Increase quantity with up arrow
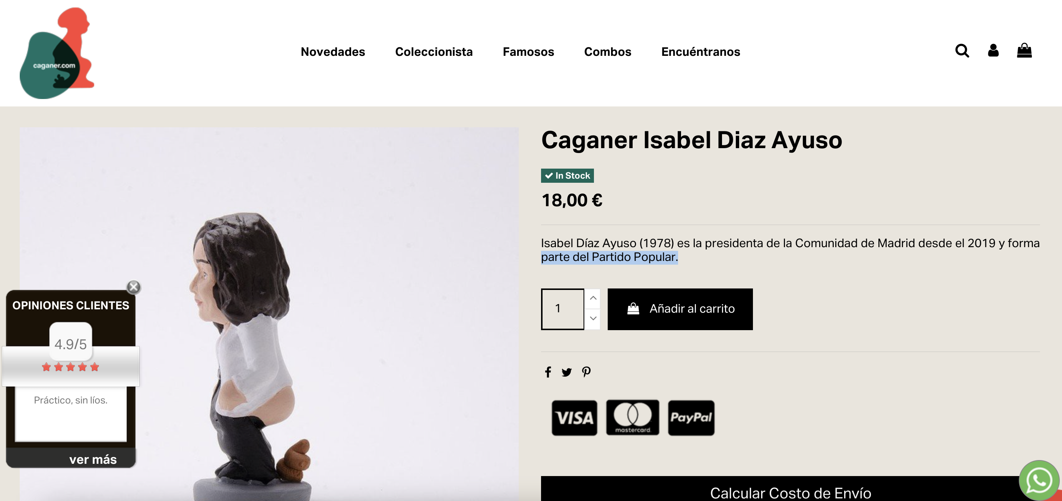This screenshot has width=1062, height=501. coord(593,298)
